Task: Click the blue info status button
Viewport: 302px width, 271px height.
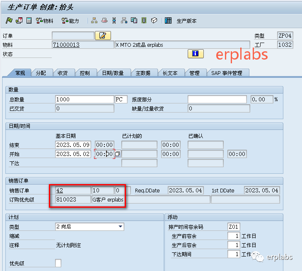Action: click(x=196, y=54)
